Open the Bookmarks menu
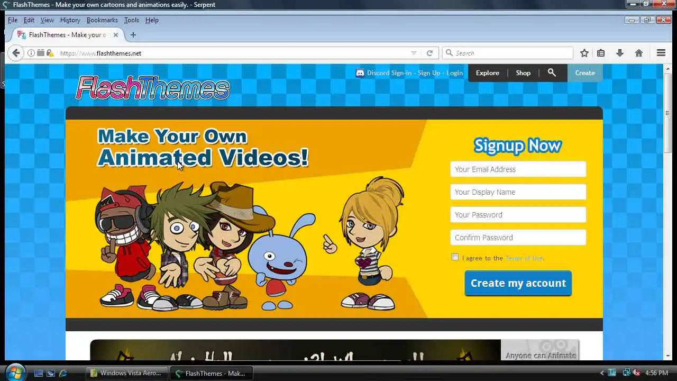Screen dimensions: 677x381 (102, 20)
